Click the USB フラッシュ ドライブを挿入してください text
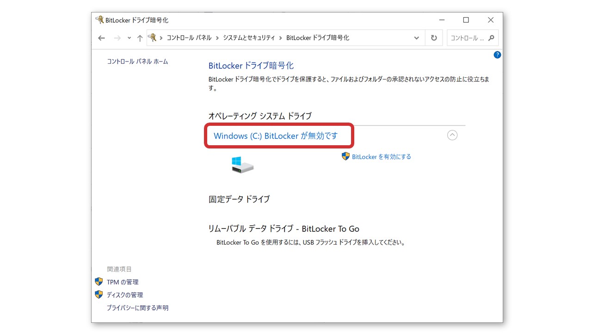Image resolution: width=592 pixels, height=333 pixels. point(354,242)
